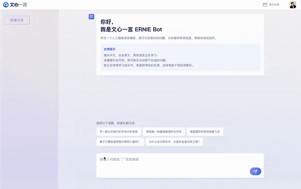Select the 帮我画一枝晶莹剔透的牡丹花 topic
Viewport: 301px width, 189px height.
pyautogui.click(x=164, y=132)
